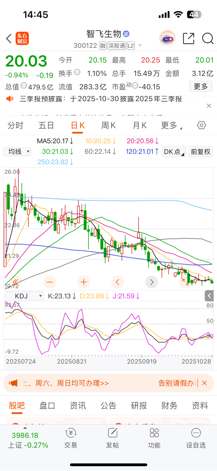Expand 更多 chart period options
The height and width of the screenshot is (471, 217).
click(171, 125)
